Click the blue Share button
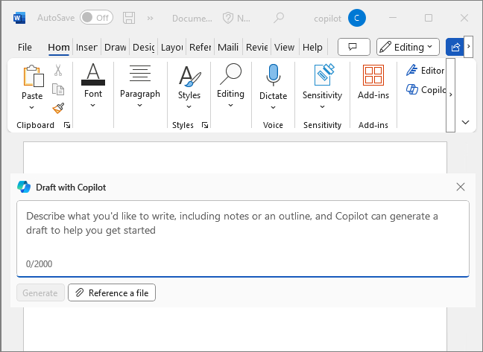483x352 pixels. pos(455,47)
